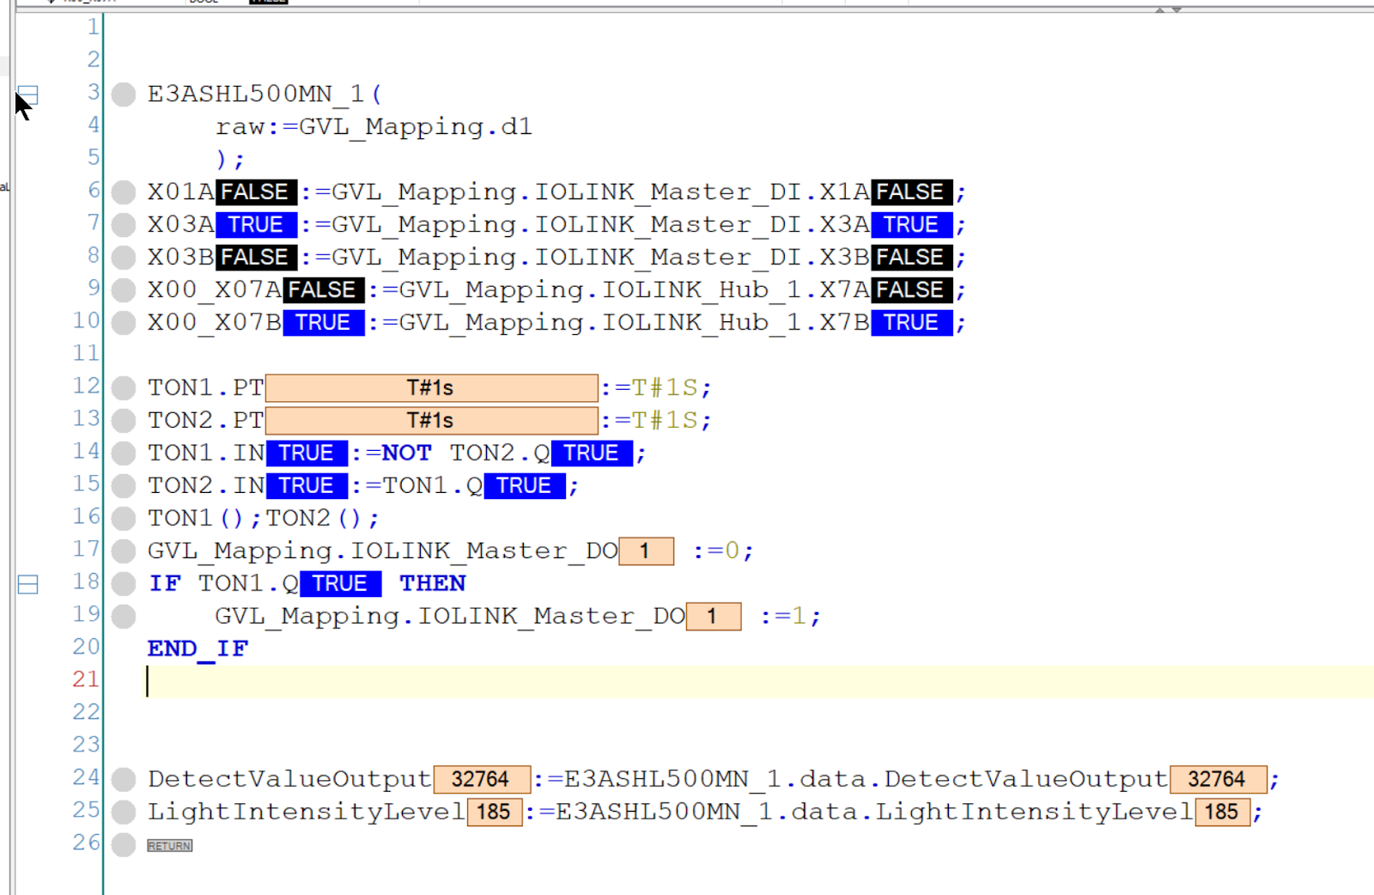Image resolution: width=1374 pixels, height=895 pixels.
Task: Click TON2.PT inline value T#1s
Action: (x=431, y=421)
